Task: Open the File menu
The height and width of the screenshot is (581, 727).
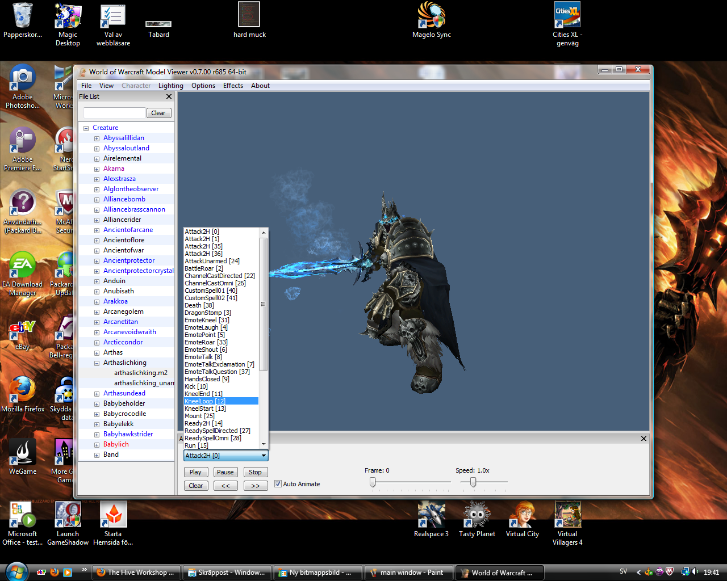Action: 86,86
